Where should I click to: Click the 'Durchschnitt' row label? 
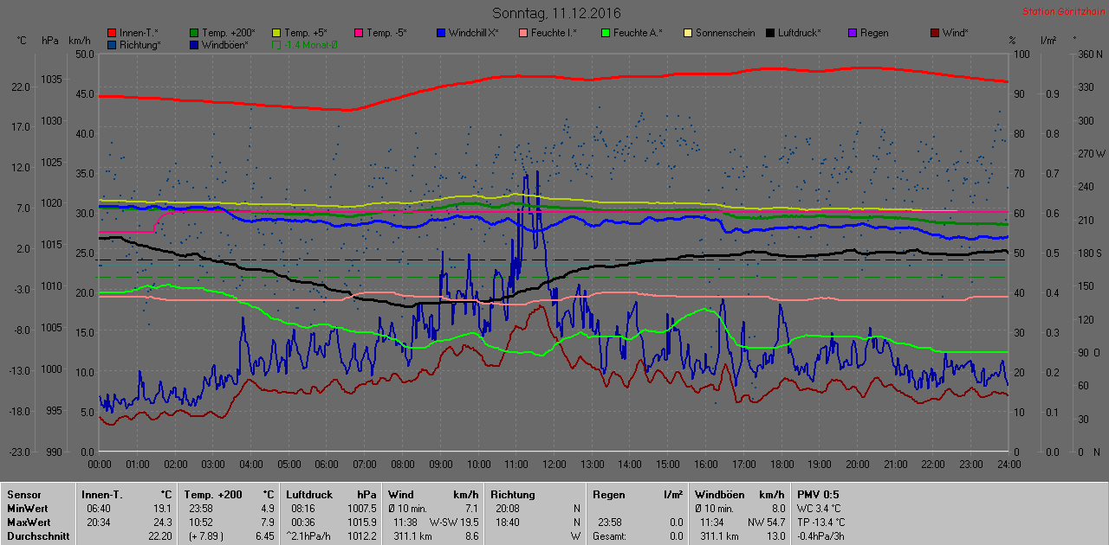pyautogui.click(x=36, y=536)
